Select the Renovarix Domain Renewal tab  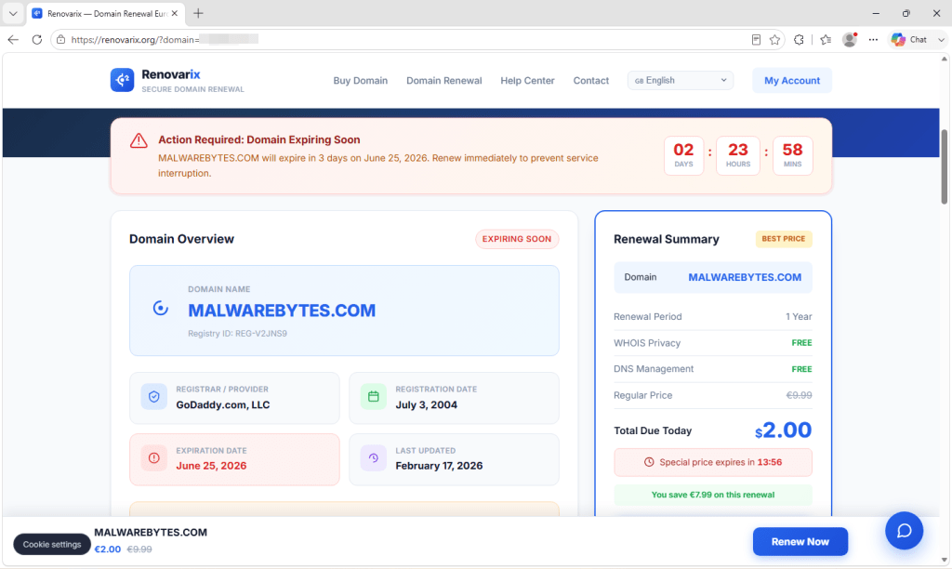(x=105, y=13)
